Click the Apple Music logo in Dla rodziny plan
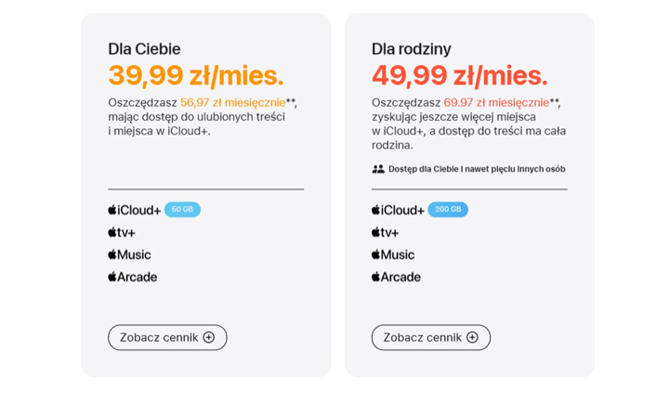 [393, 254]
